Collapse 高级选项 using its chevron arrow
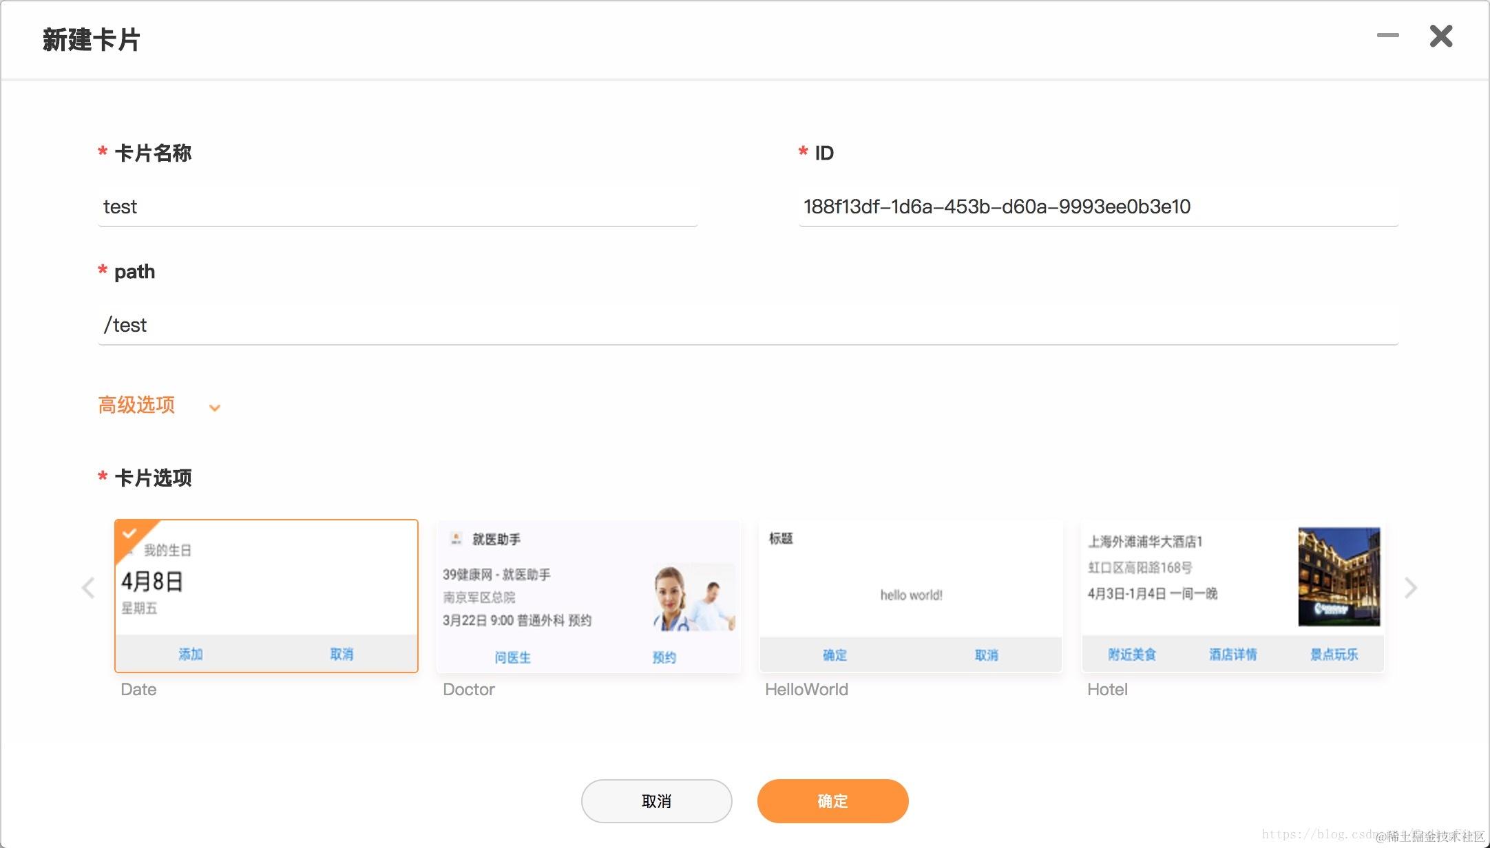The height and width of the screenshot is (848, 1490). (x=214, y=407)
